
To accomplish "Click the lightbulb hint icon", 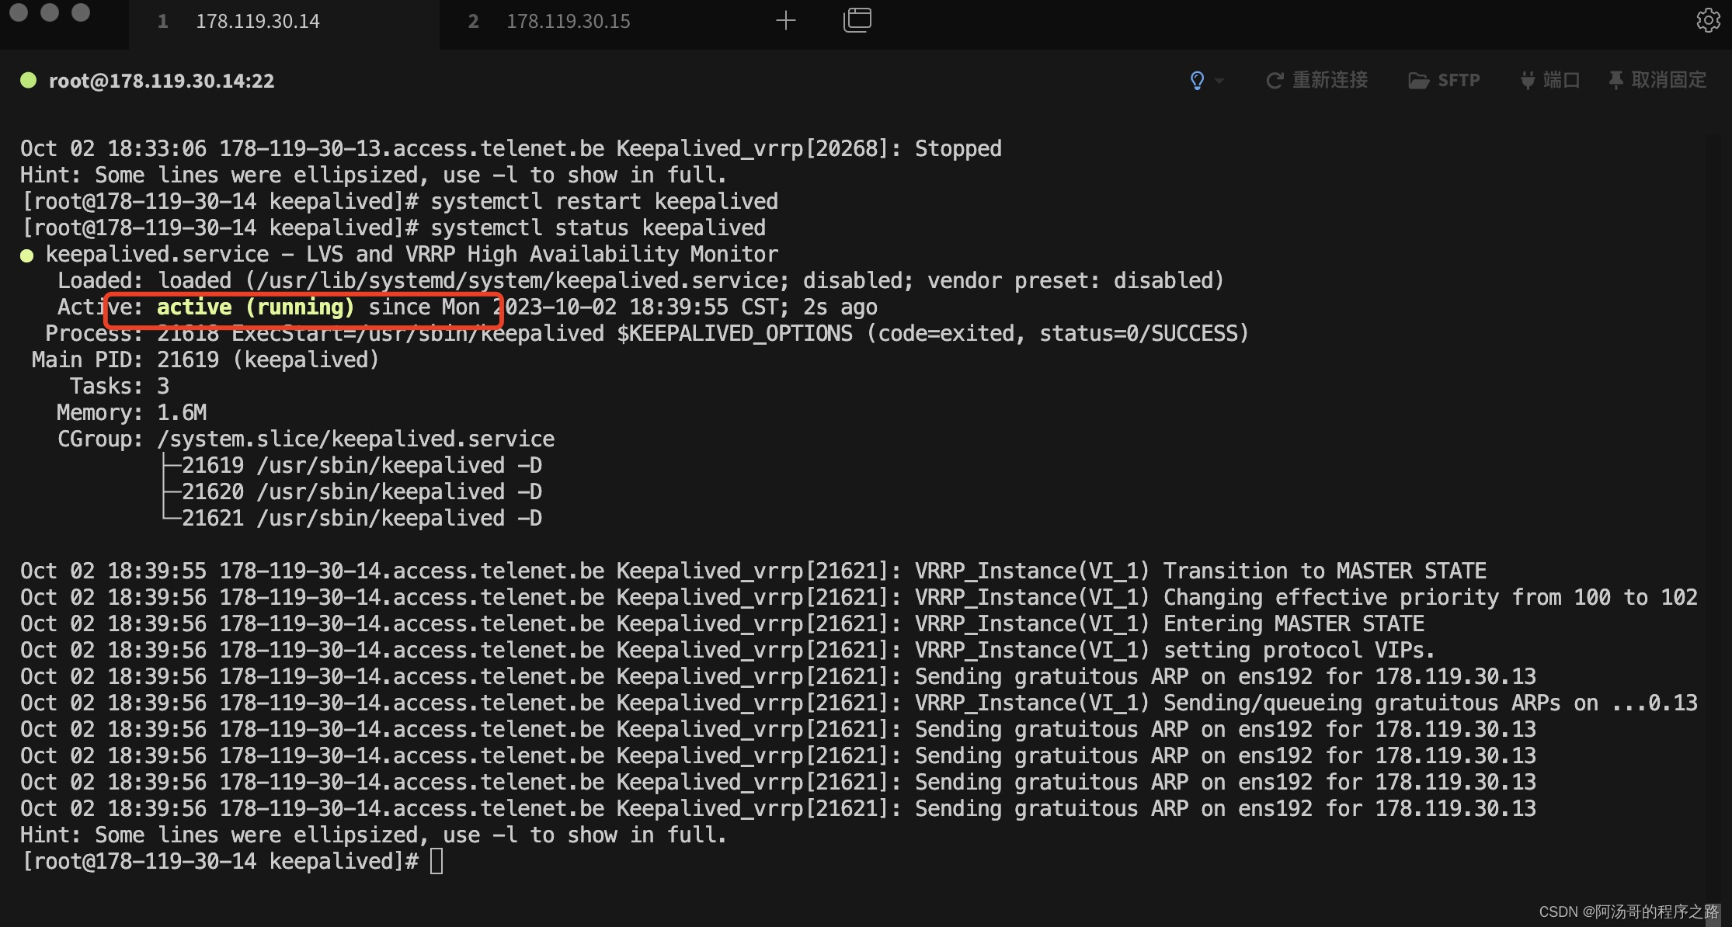I will [x=1197, y=80].
